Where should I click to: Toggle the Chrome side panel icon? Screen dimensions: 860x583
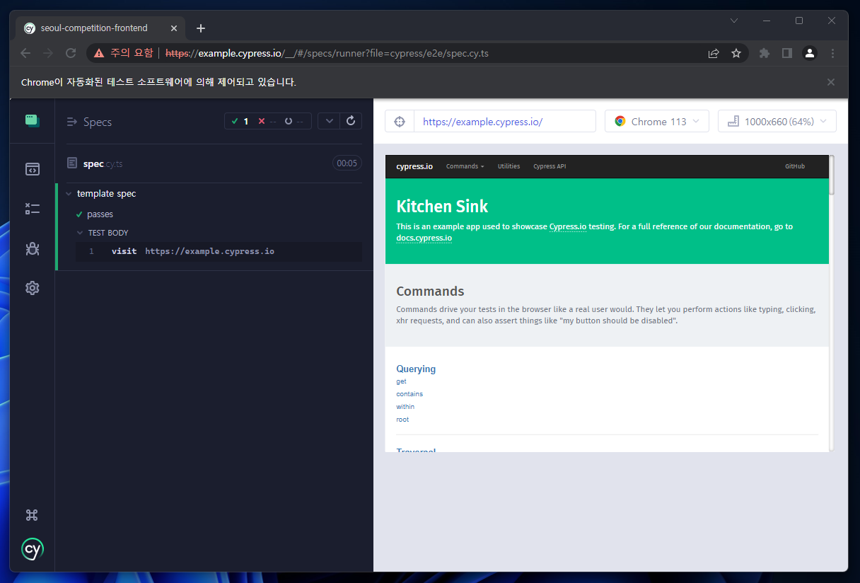point(786,53)
